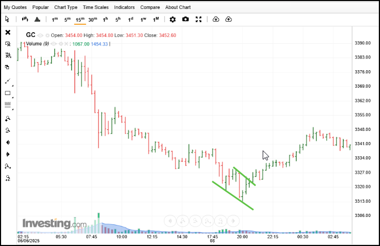Click Volume value 1067.00
380x246 pixels.
click(81, 44)
